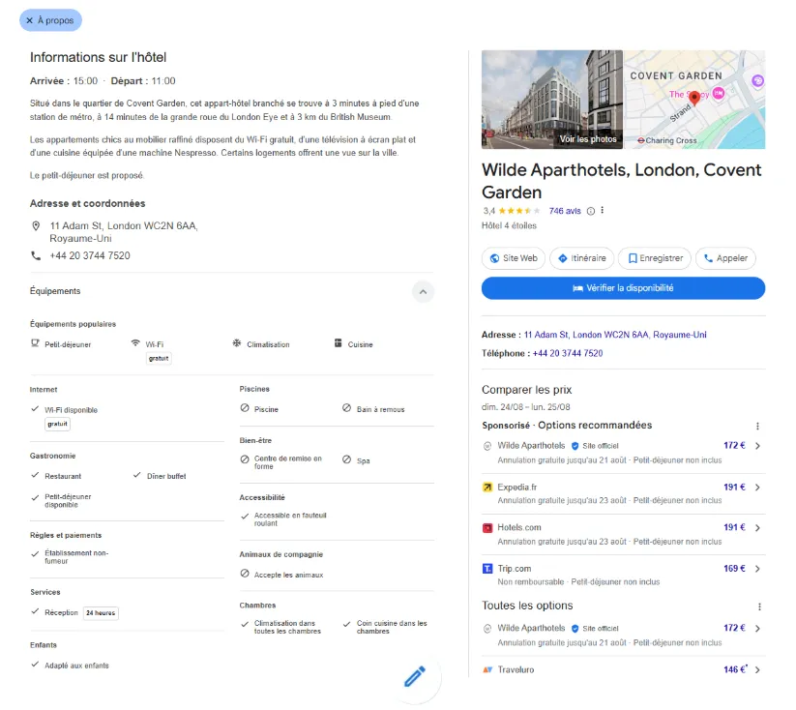Select Coin cuisine dans les chambres text

(392, 627)
